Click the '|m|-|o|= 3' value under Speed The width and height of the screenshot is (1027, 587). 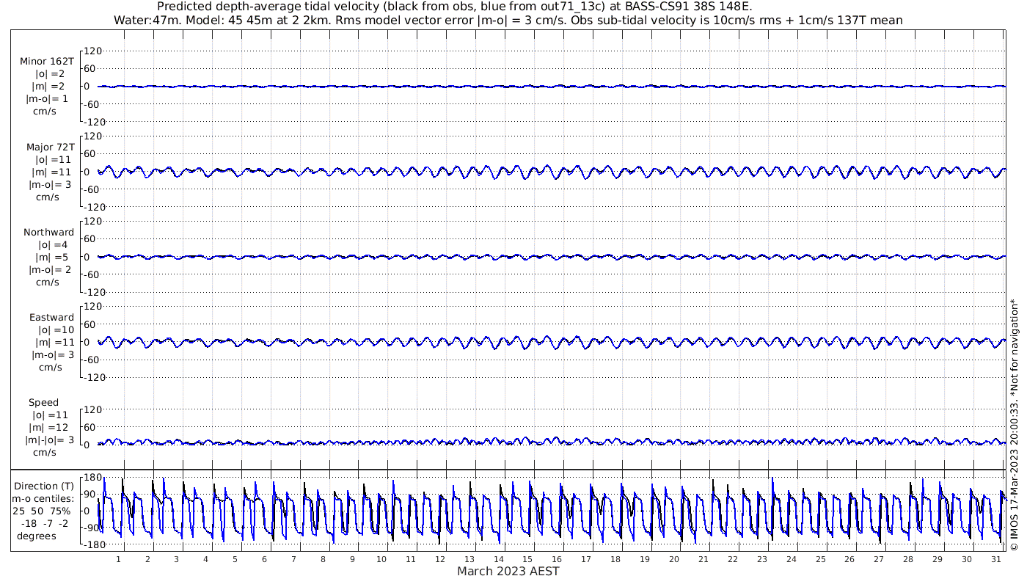tap(50, 440)
